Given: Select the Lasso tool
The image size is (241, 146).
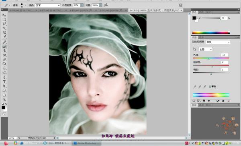Looking at the screenshot, I should 4,24.
